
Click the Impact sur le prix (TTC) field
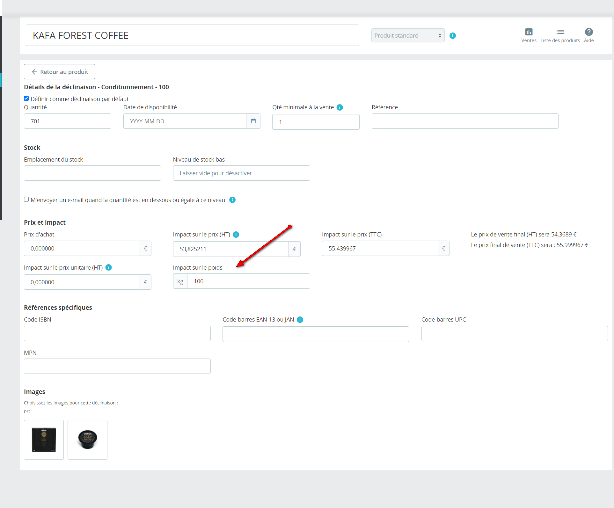point(380,248)
